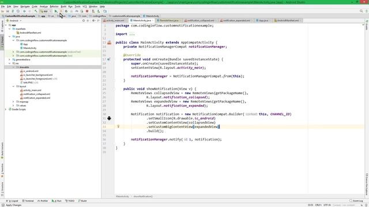Screen dimensions: 369x207
Task: Open the app run configuration dropdown
Action: point(46,11)
